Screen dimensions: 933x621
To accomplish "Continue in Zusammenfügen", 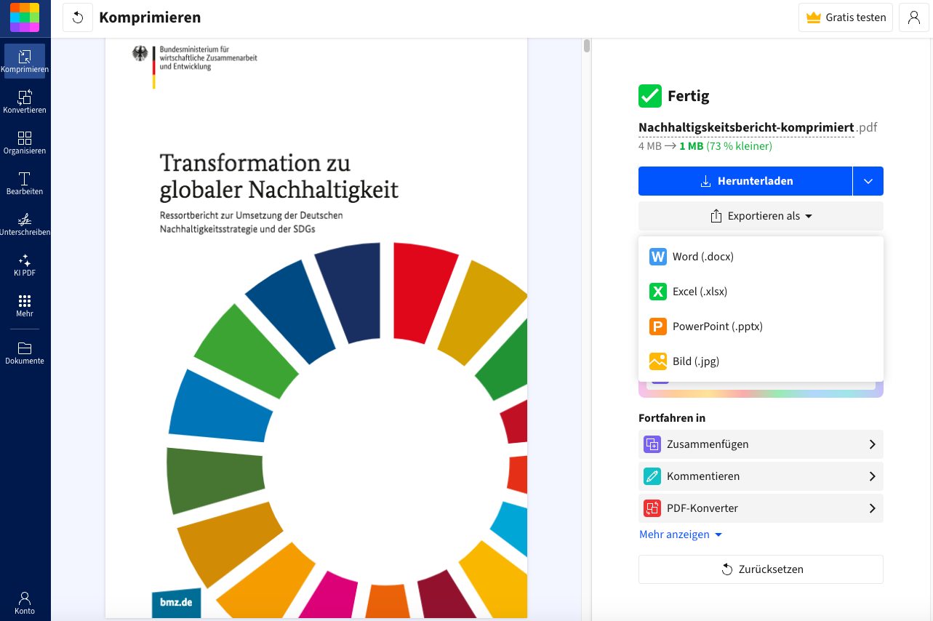I will 761,444.
